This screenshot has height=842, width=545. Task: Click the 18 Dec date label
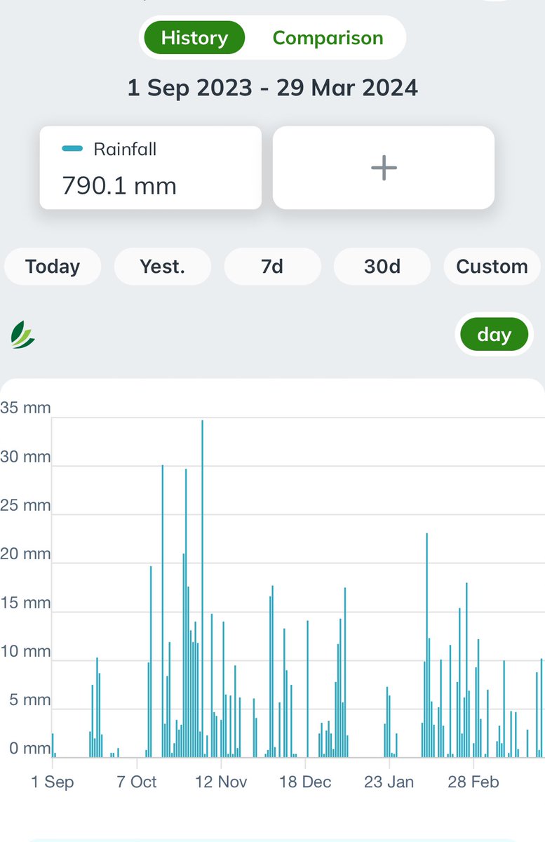coord(305,782)
